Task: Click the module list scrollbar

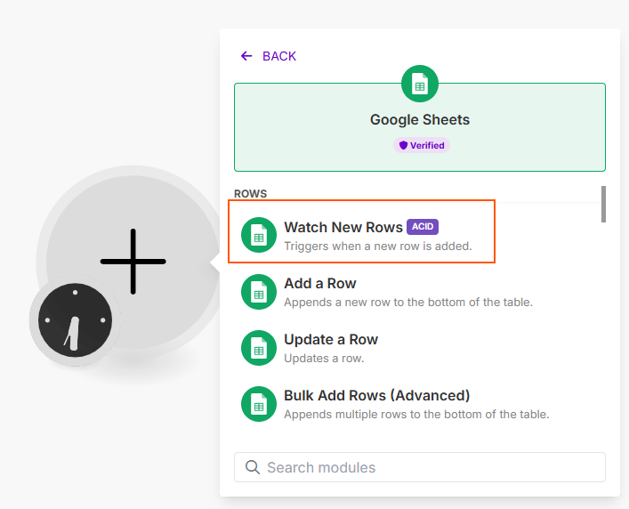Action: pos(603,204)
